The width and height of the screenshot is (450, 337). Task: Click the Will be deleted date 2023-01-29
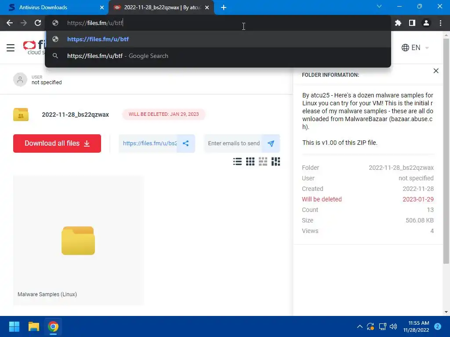[418, 199]
